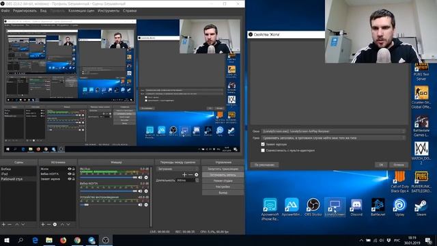Lock the Жопа source
This screenshot has height=246, width=437.
tap(74, 169)
